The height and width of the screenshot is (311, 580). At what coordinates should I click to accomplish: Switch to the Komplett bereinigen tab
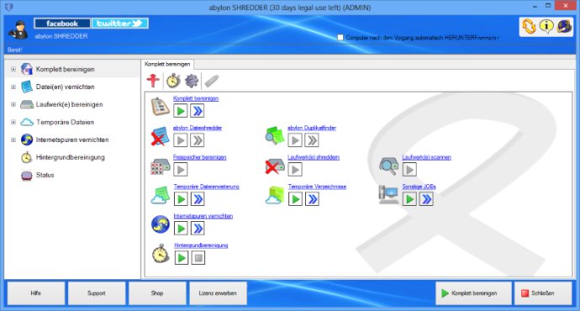coord(167,64)
